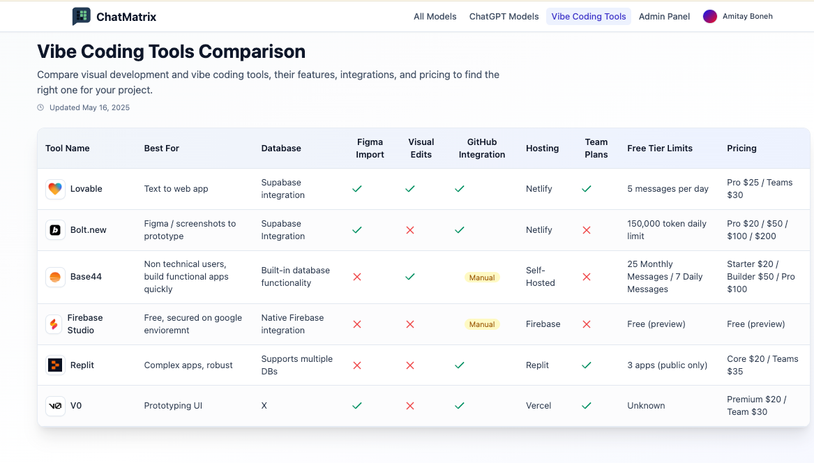Image resolution: width=814 pixels, height=463 pixels.
Task: Click the Free Tier Limits header
Action: pos(660,149)
